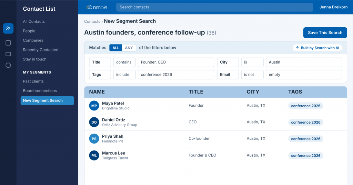Open Daniel Ortiz contact name
Viewport: 353px width, 185px height.
(x=113, y=120)
